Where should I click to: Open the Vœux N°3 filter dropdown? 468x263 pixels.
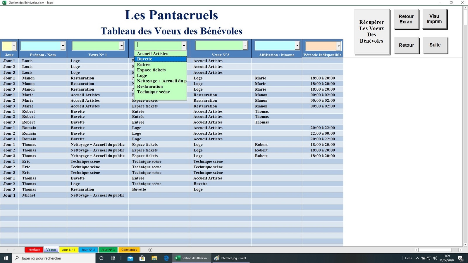click(x=245, y=46)
